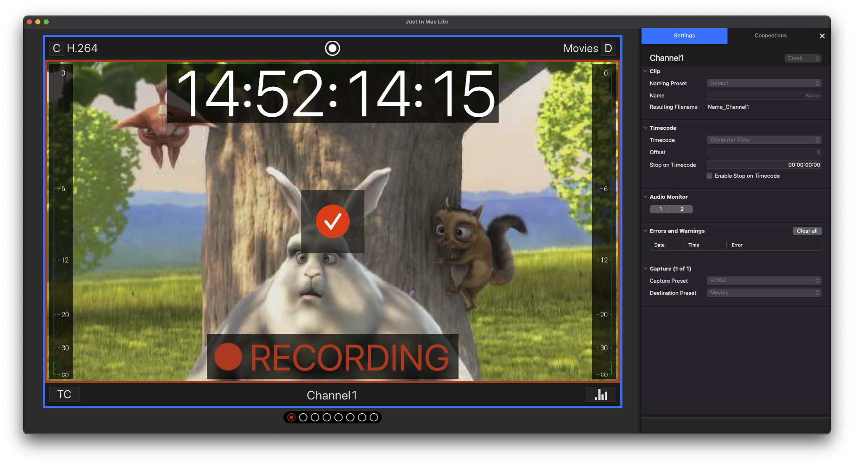Select the sixth channel page dot
The image size is (854, 465).
click(x=350, y=417)
